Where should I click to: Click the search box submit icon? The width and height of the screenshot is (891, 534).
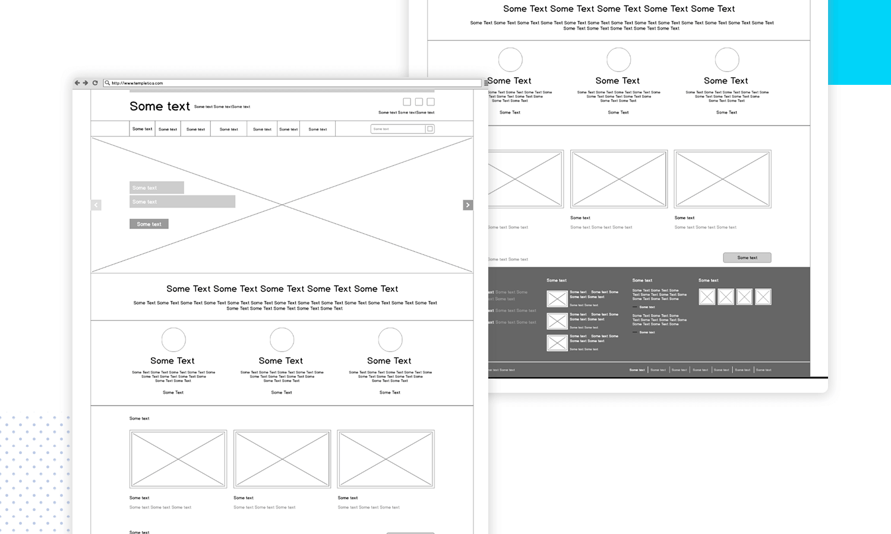pos(430,129)
